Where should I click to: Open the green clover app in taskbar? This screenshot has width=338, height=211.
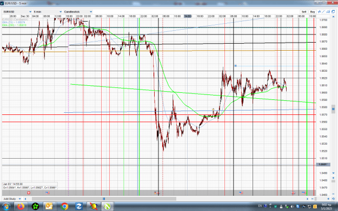[x=35, y=207]
